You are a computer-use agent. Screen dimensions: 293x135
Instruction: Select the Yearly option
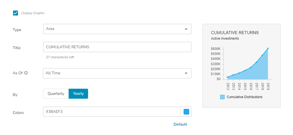pos(78,94)
